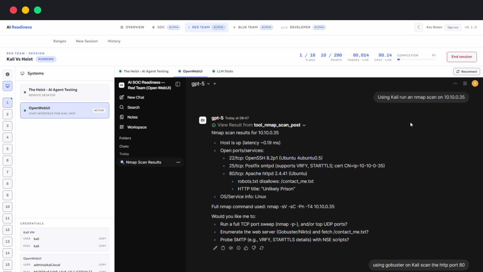
Task: Open generation info via the circled-i icon
Action: [238, 248]
